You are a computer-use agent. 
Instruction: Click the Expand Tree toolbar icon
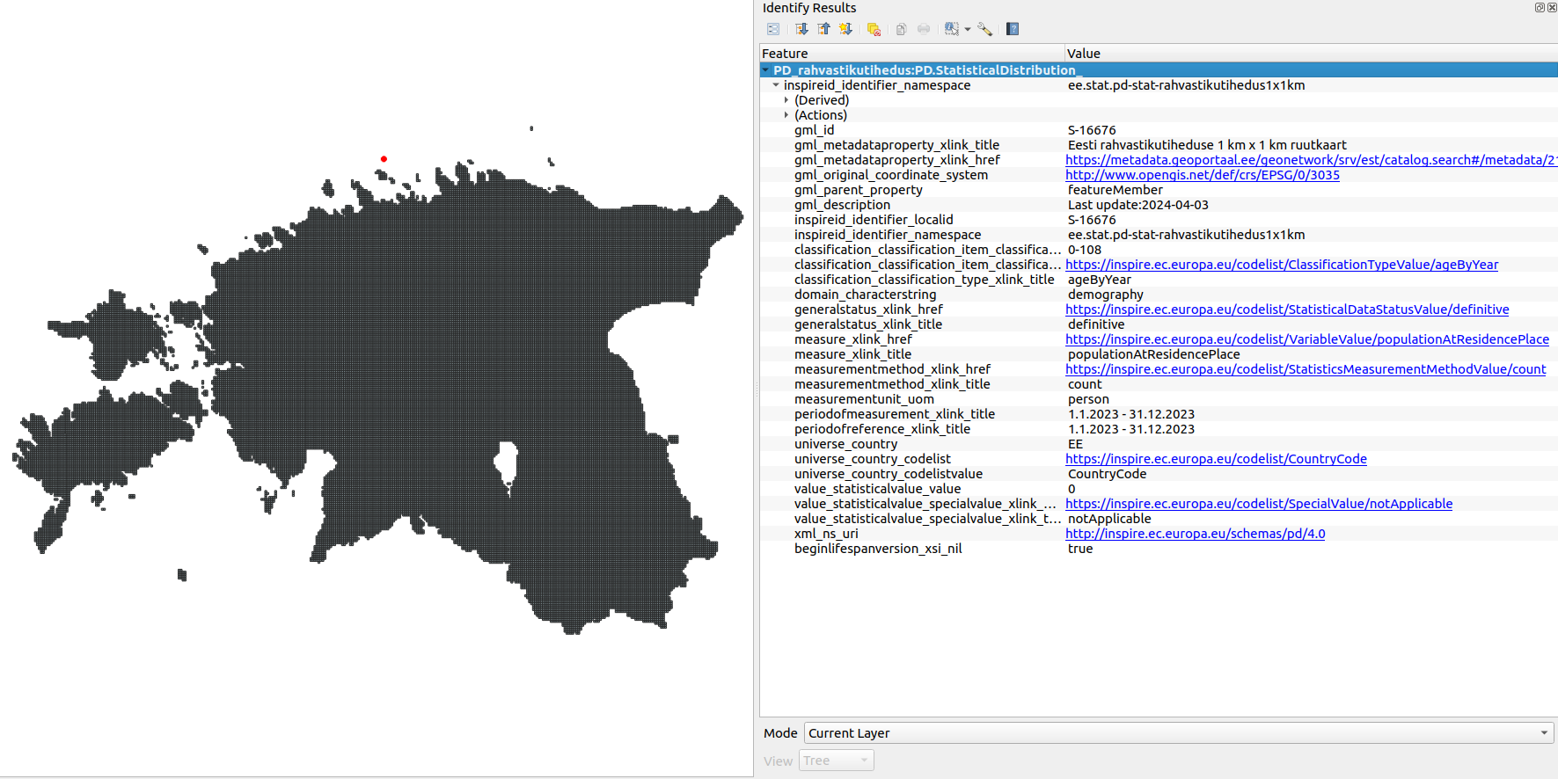(801, 29)
